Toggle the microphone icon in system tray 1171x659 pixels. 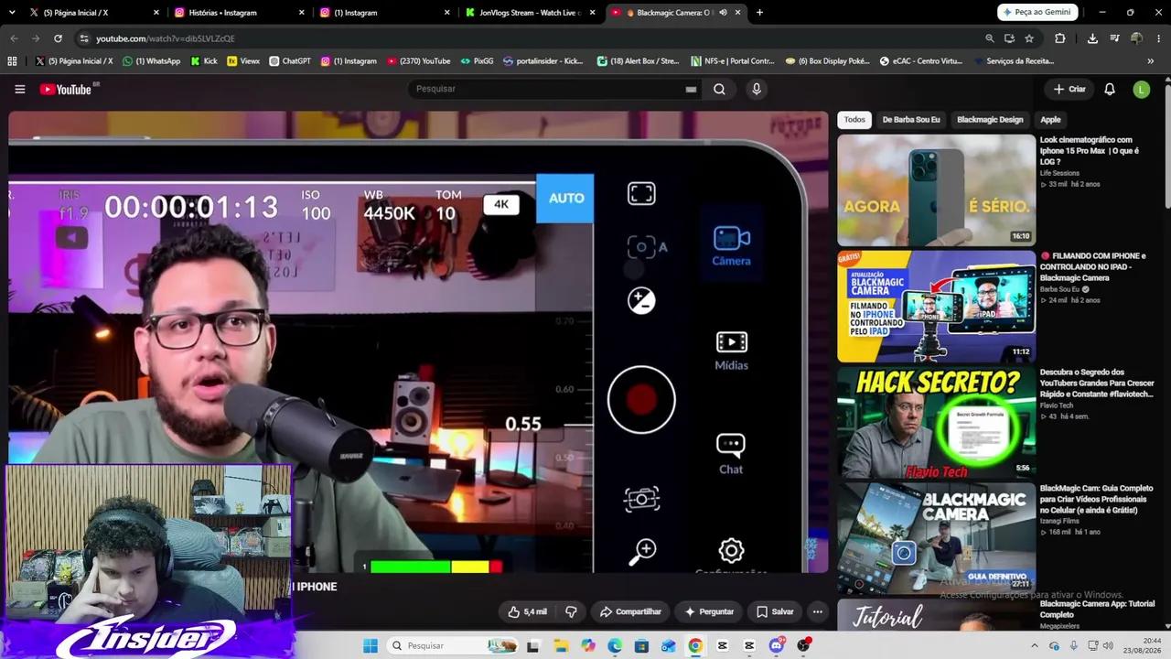(1073, 646)
